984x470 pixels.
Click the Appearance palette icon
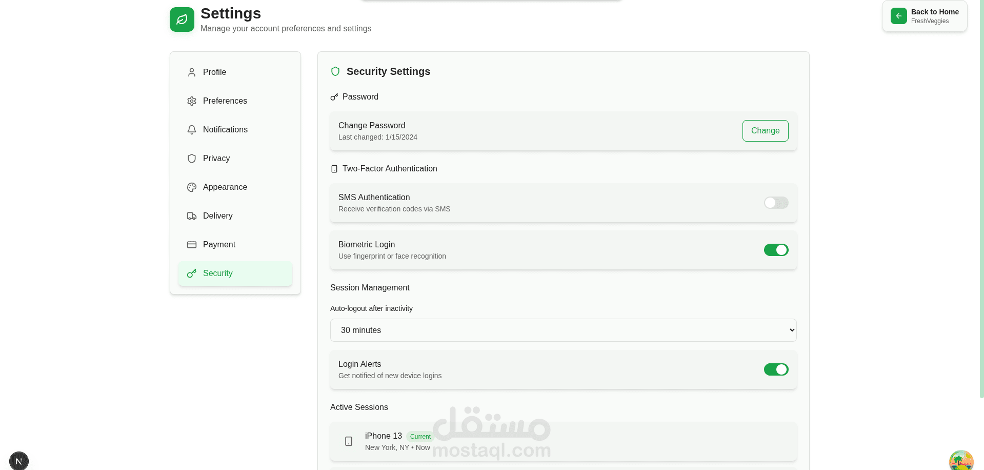192,187
